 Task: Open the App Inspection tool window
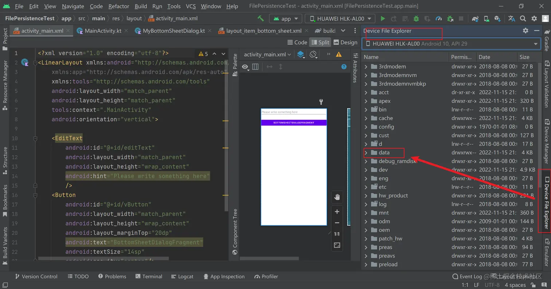(224, 277)
